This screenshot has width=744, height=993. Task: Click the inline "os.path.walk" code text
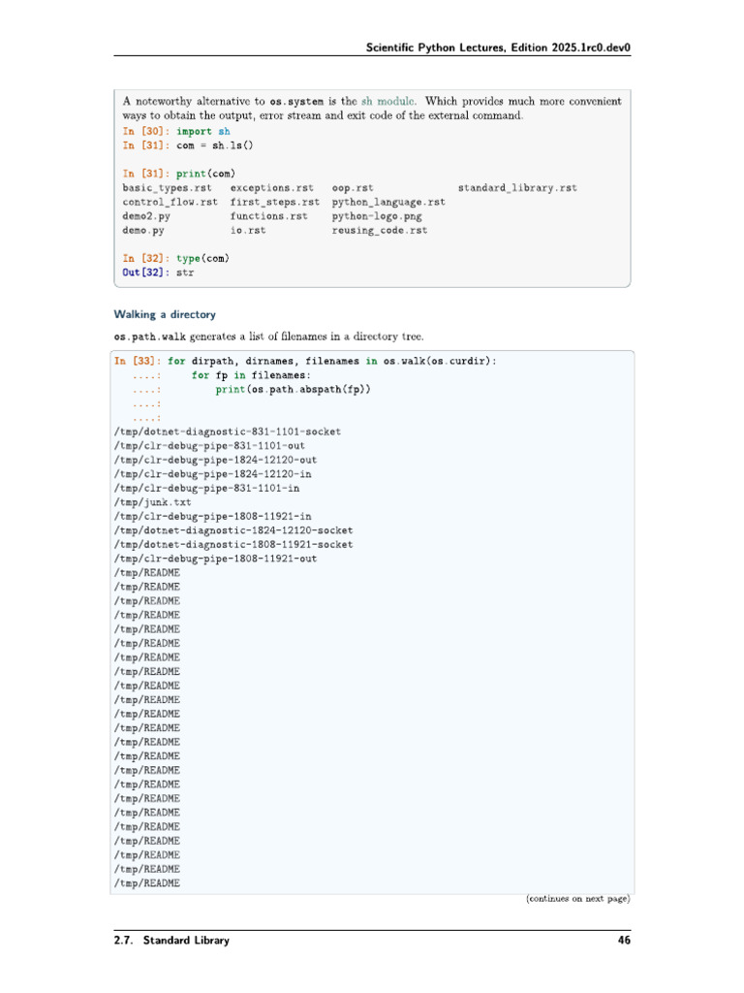[x=150, y=336]
